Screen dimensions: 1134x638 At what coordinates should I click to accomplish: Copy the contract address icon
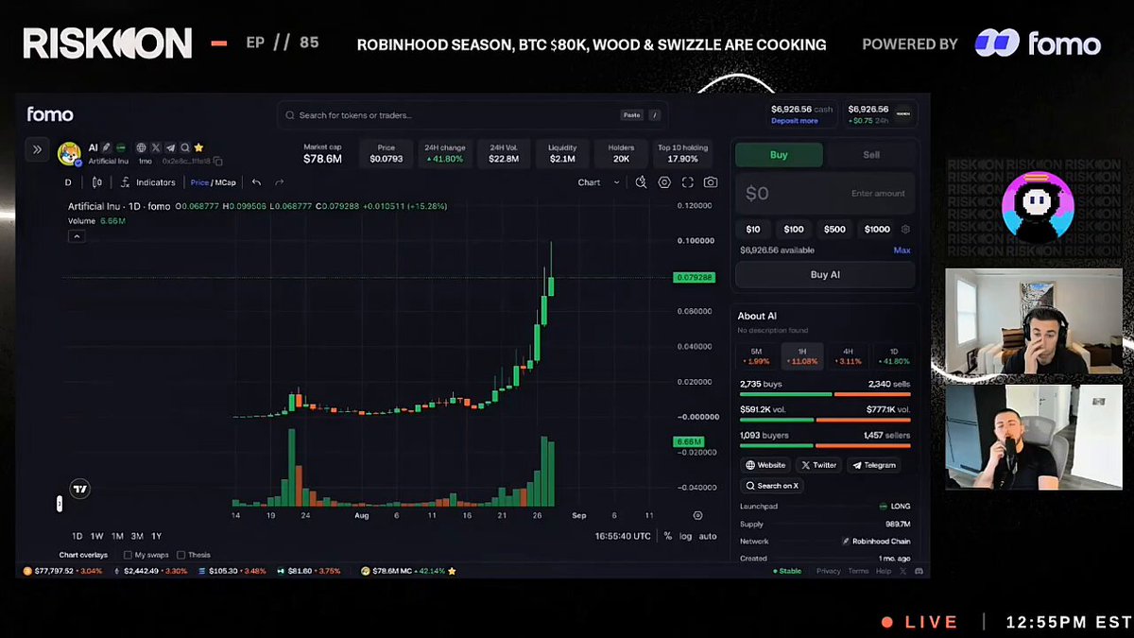[218, 162]
